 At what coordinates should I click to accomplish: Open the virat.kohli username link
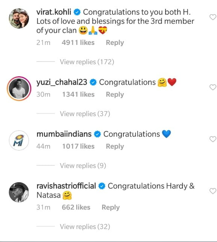(x=54, y=12)
